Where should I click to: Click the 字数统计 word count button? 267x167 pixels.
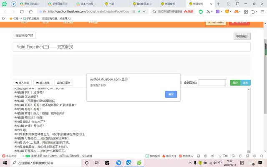click(x=242, y=36)
